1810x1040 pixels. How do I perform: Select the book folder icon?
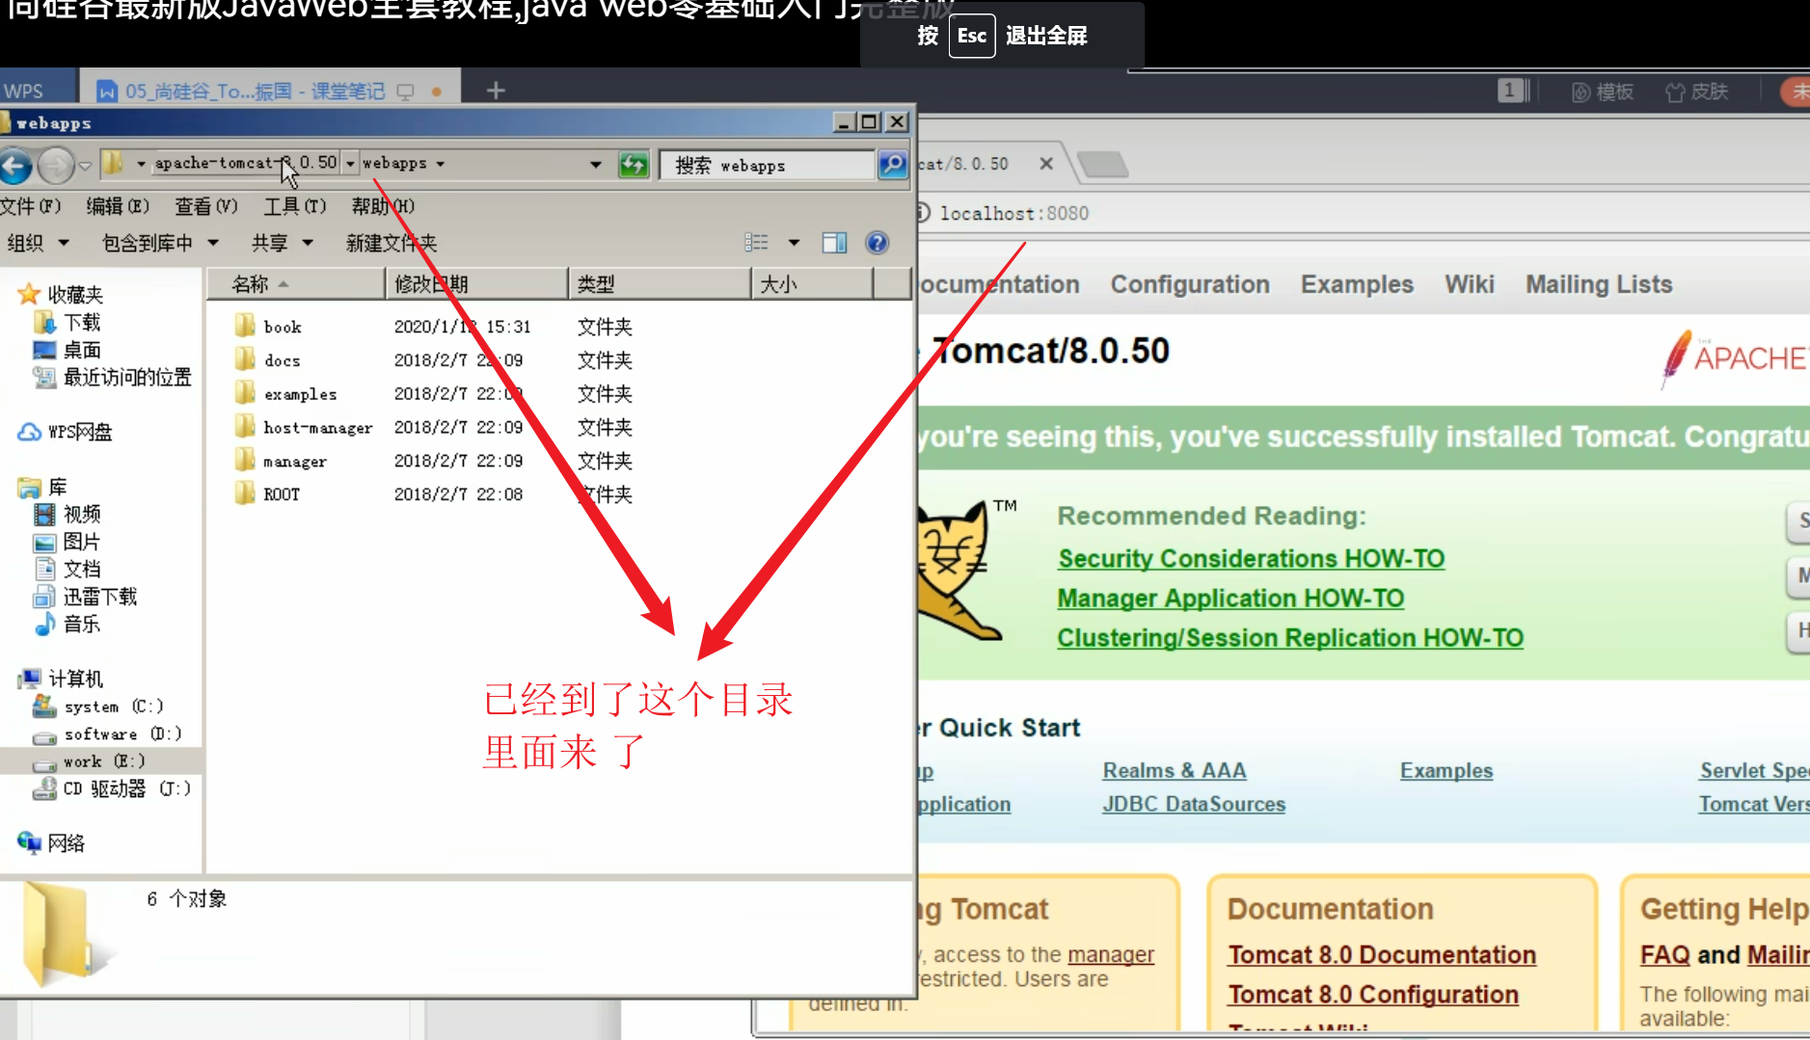245,326
